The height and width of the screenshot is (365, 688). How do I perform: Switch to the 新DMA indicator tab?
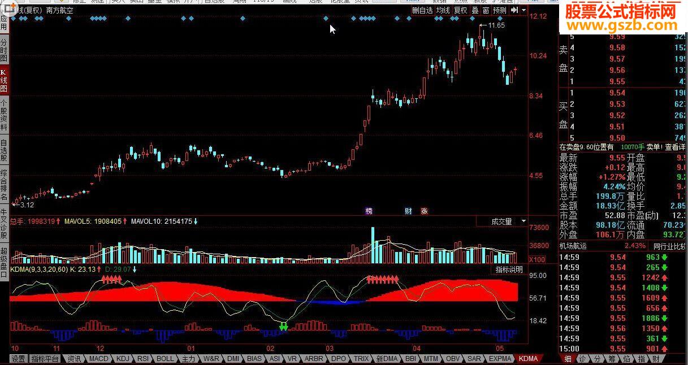(x=387, y=359)
